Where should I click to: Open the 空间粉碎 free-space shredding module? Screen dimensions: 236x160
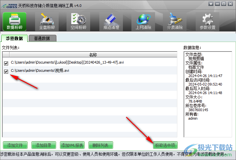click(x=78, y=22)
